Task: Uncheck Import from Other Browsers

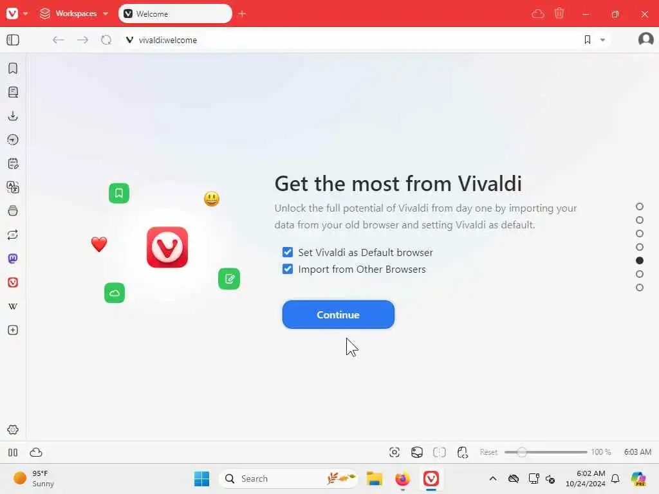Action: [288, 269]
